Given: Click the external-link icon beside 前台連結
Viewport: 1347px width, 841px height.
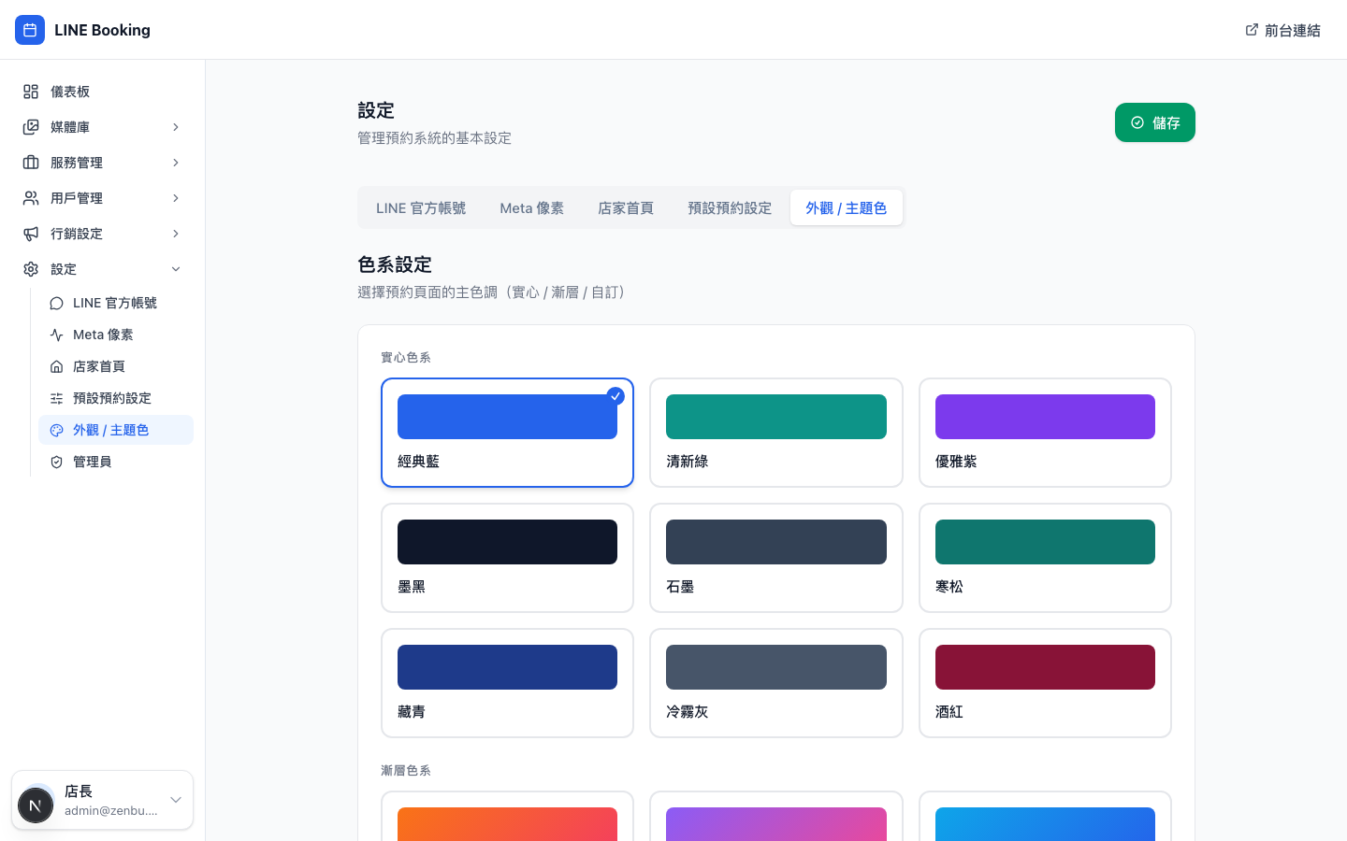Looking at the screenshot, I should pyautogui.click(x=1252, y=30).
